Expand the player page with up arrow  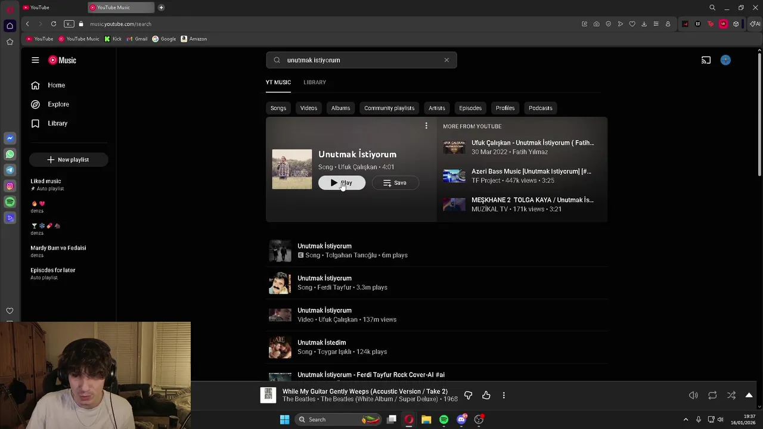coord(749,395)
